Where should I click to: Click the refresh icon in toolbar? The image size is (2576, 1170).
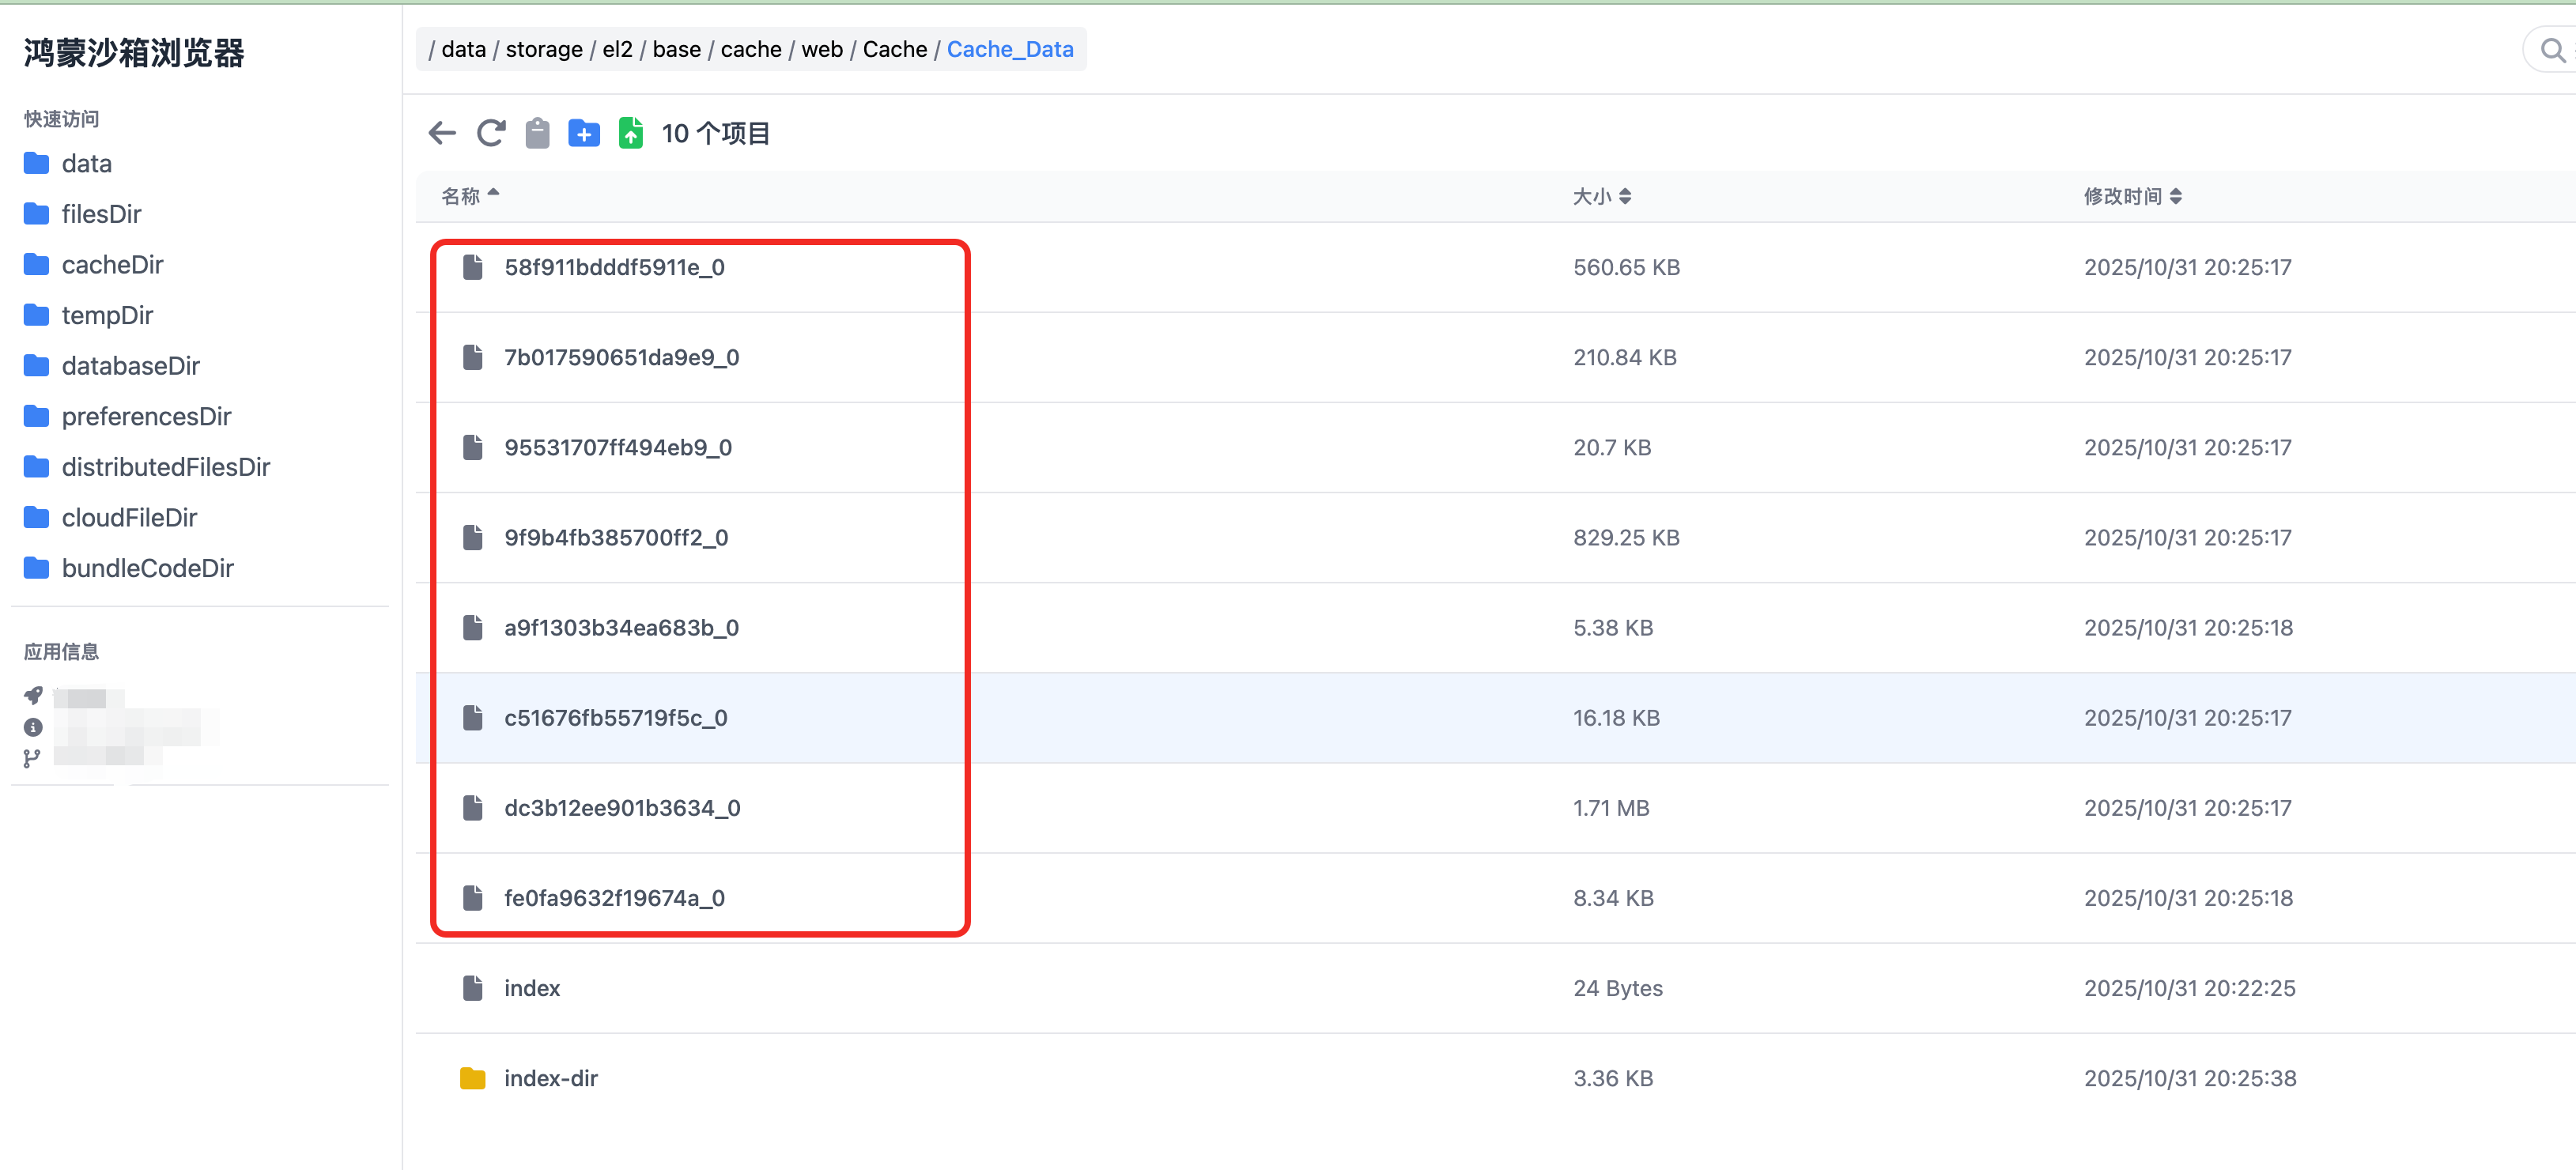click(490, 133)
